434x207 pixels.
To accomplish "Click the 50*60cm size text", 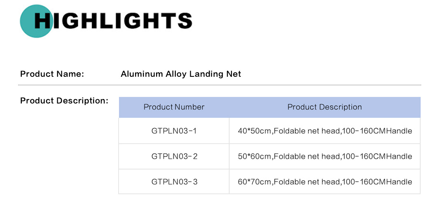I will click(x=254, y=156).
